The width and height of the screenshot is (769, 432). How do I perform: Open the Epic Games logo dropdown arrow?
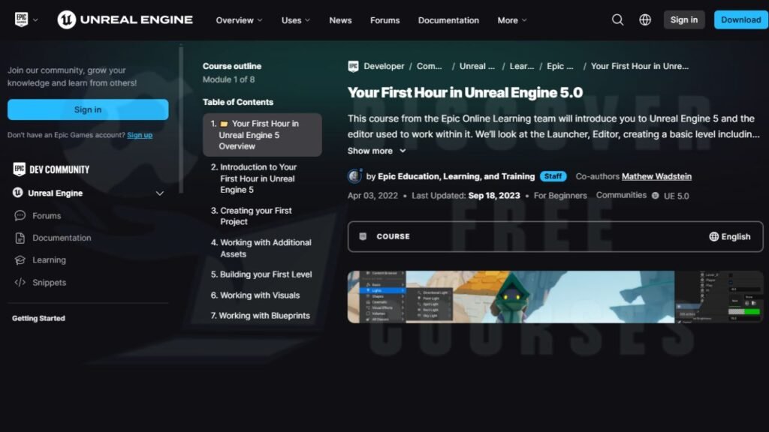click(x=35, y=20)
